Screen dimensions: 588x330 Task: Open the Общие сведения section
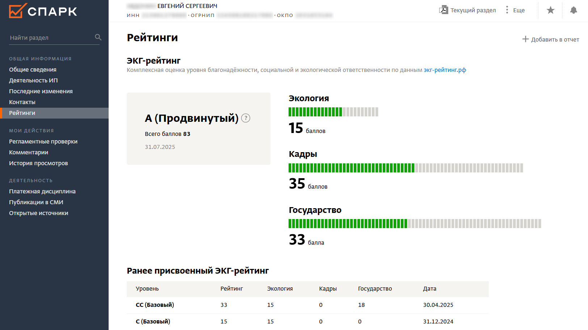tap(33, 69)
